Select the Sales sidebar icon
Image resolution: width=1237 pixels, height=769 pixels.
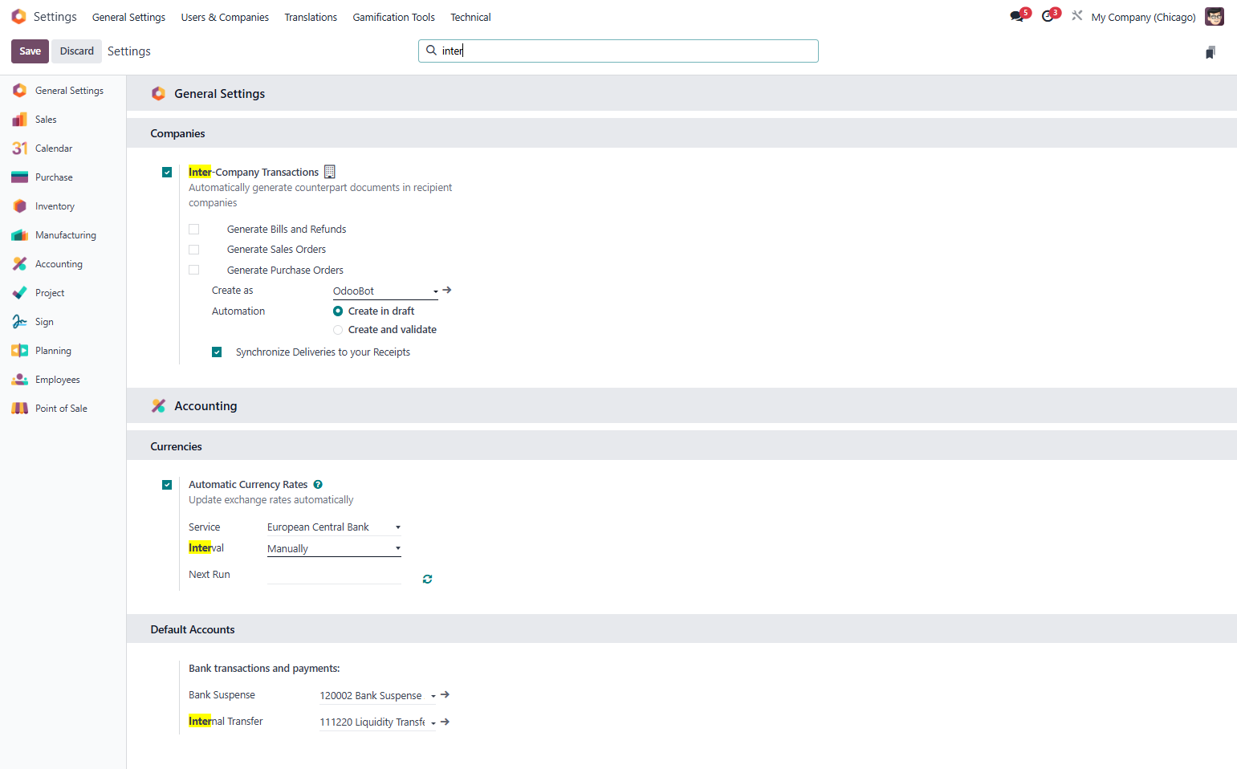click(x=19, y=120)
